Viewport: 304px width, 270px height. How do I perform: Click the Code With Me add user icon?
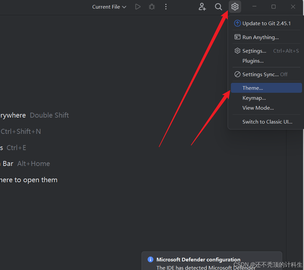(202, 7)
